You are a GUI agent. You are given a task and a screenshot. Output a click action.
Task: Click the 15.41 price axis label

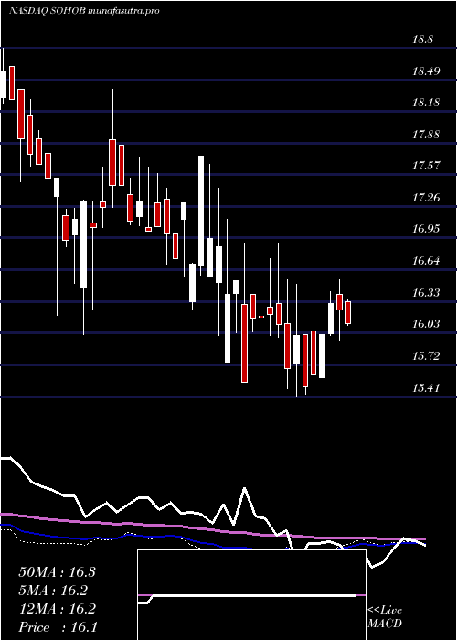click(426, 387)
